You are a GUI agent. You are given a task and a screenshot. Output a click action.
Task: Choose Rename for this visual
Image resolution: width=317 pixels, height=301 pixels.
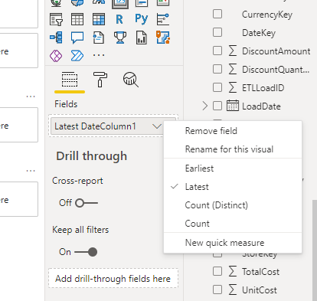click(233, 149)
